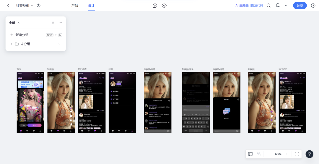
Task: Expand the 未分组 folder
Action: (12, 44)
